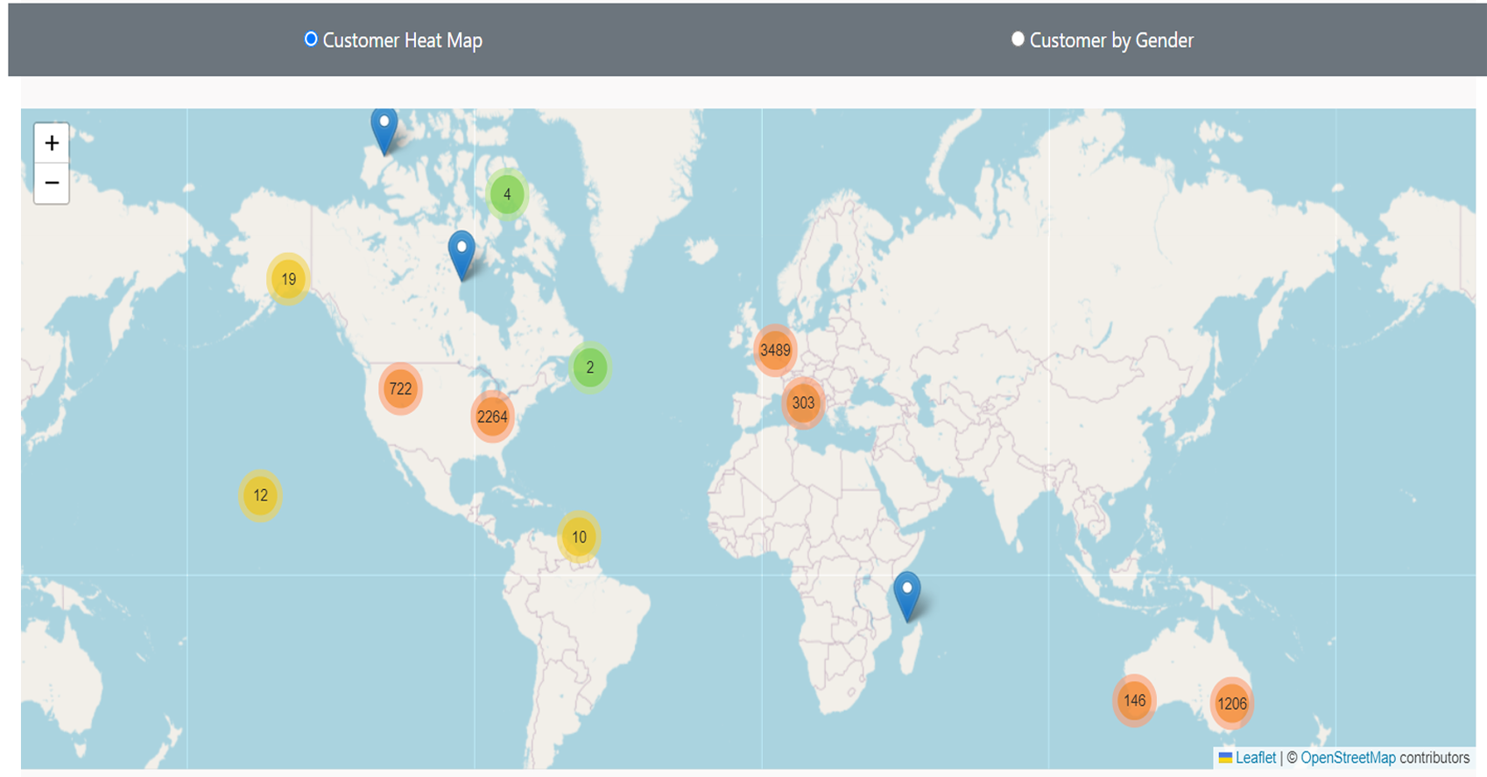Expand the 722 cluster in western US

click(x=400, y=388)
